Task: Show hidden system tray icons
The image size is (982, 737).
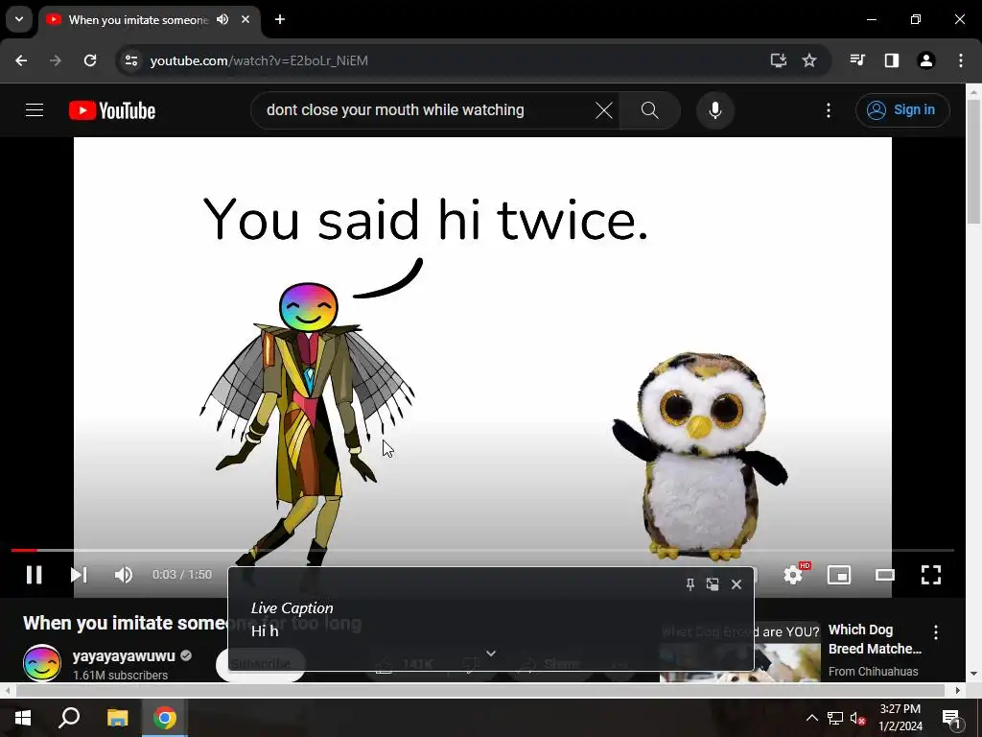Action: (811, 718)
